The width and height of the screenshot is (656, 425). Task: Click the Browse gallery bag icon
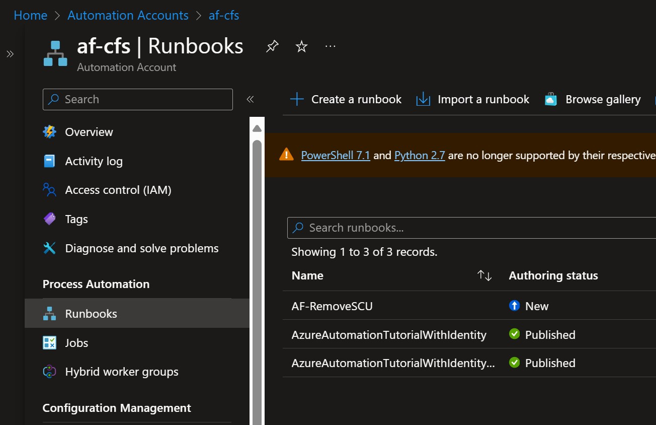tap(551, 99)
